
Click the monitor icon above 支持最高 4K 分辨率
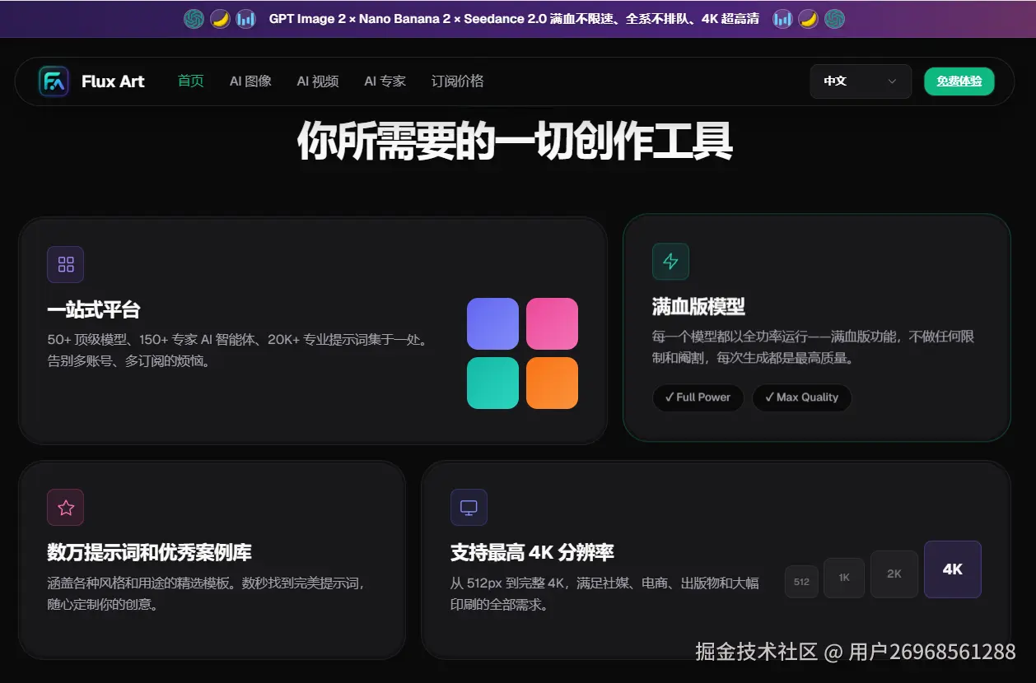coord(469,508)
